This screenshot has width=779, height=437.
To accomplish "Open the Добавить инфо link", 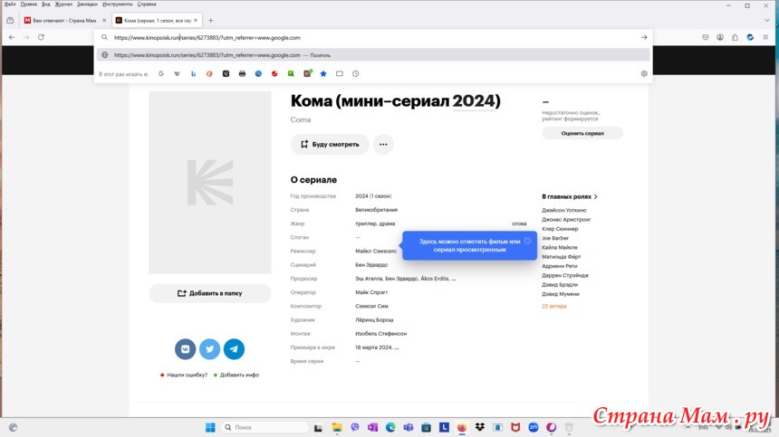I will [239, 375].
